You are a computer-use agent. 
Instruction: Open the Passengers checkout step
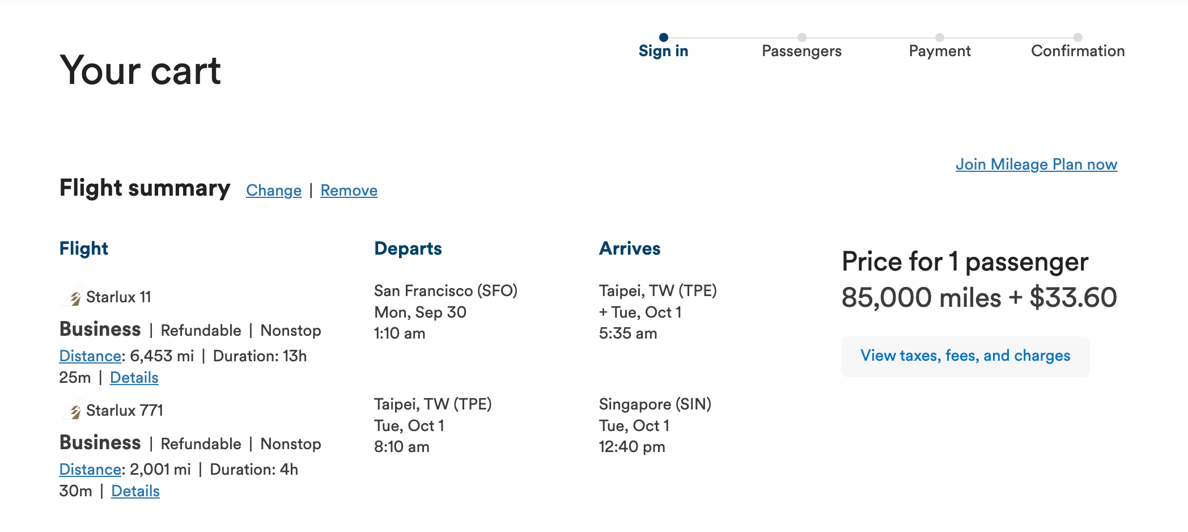pos(801,50)
